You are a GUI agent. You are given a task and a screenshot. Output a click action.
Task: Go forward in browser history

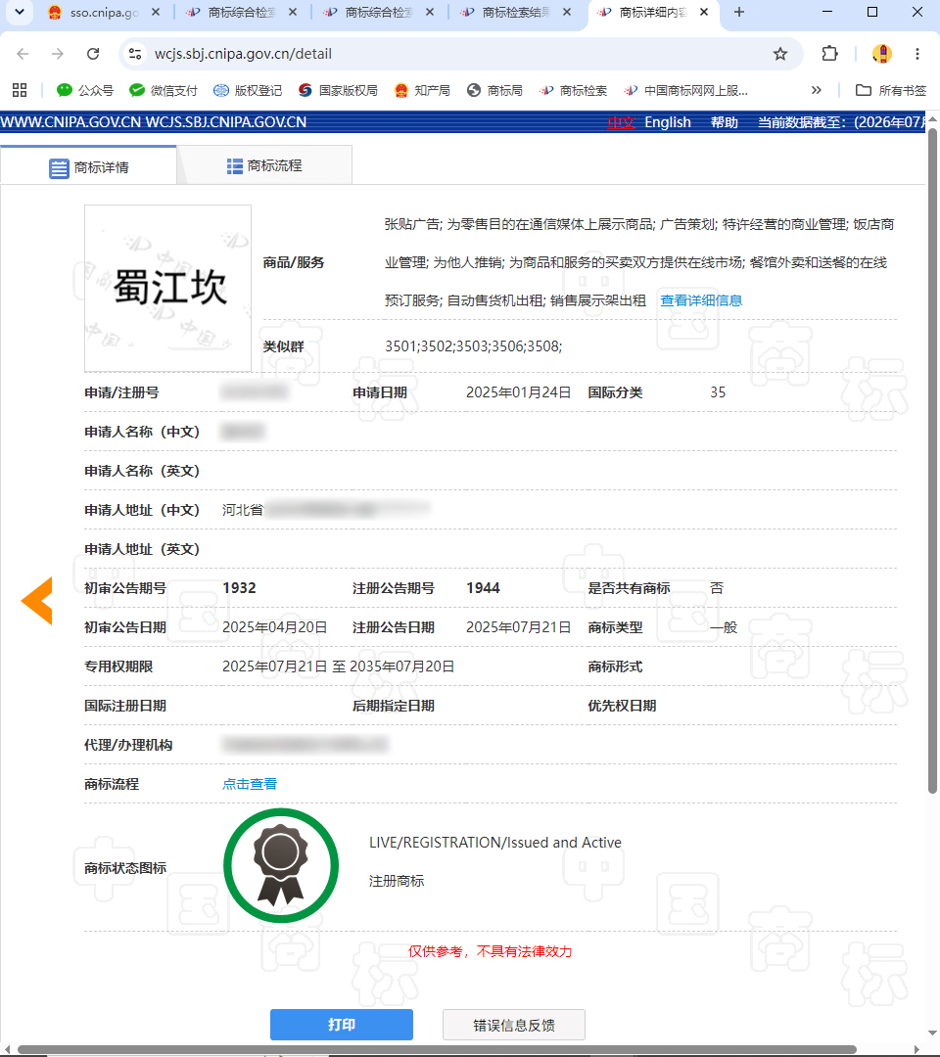pos(58,54)
